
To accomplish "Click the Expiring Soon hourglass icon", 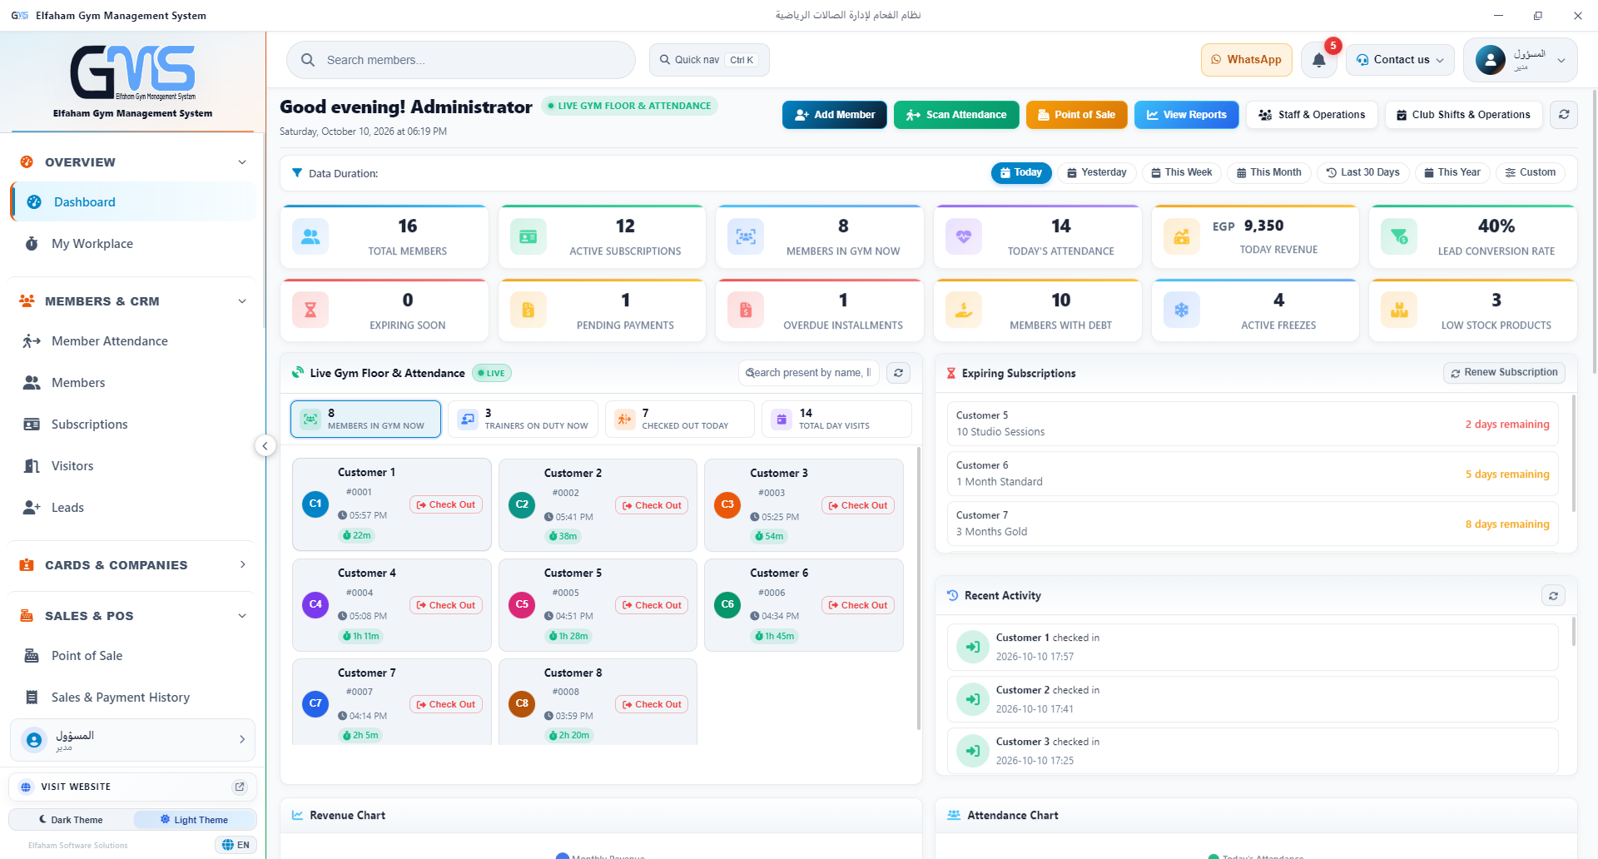I will point(310,310).
